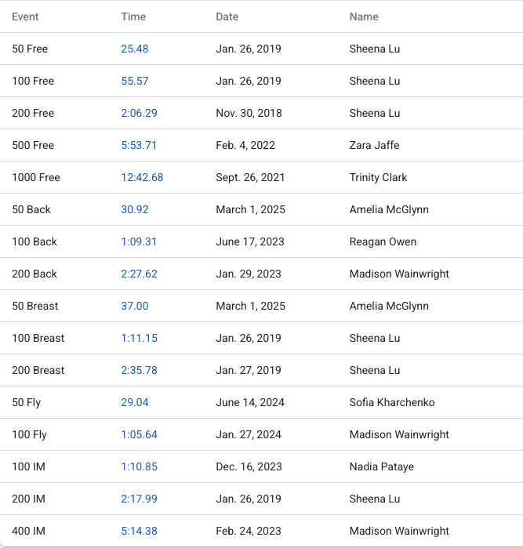Open the 200 Breast time 2:35.78
Viewport: 523px width, 548px height.
tap(139, 370)
